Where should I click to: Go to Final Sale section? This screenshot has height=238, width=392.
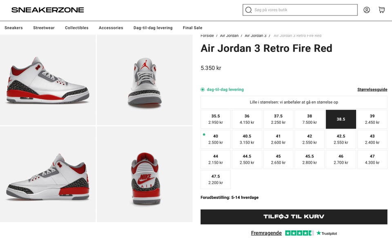click(x=192, y=28)
